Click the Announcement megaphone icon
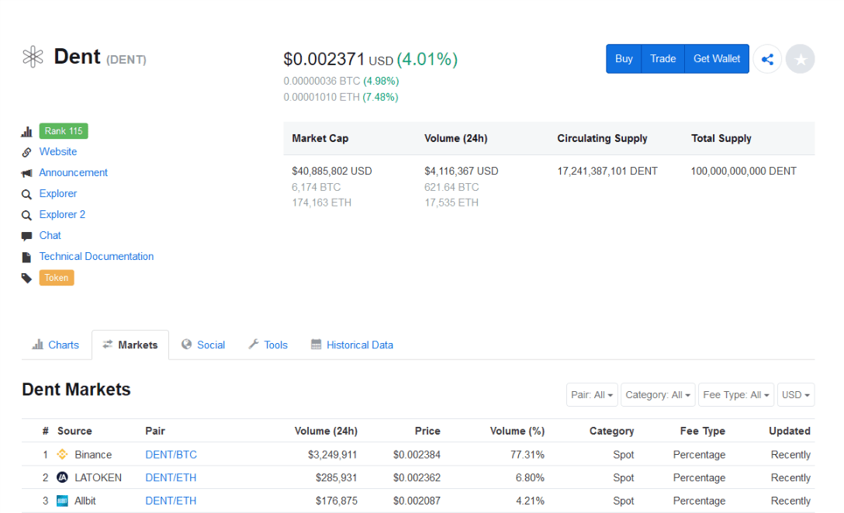 (26, 173)
